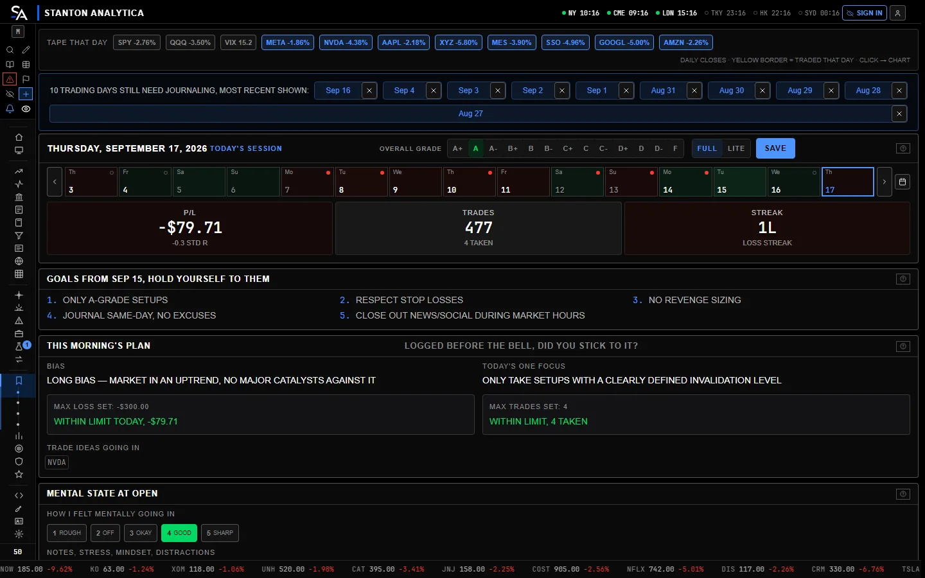Select Wednesday 16 in the day strip
The image size is (925, 578).
pos(794,182)
